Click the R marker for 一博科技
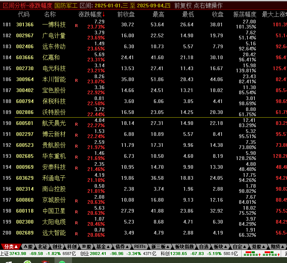 (76, 26)
